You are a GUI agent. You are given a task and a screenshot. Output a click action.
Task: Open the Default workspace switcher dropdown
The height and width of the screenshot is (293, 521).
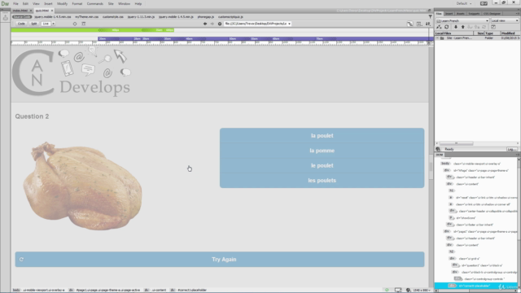coord(464,3)
